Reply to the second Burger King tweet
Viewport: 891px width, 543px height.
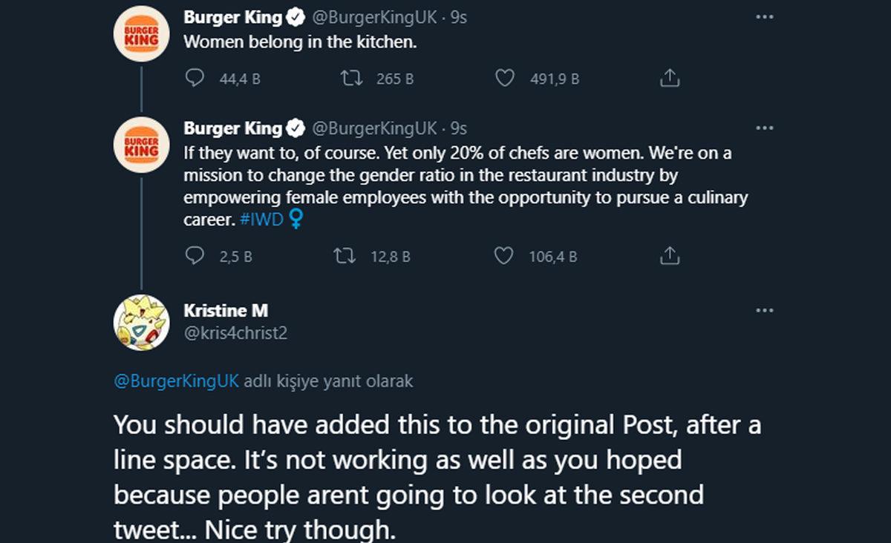point(195,257)
